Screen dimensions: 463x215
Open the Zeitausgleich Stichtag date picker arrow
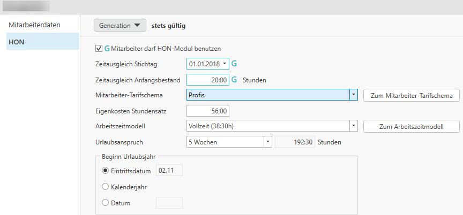225,64
